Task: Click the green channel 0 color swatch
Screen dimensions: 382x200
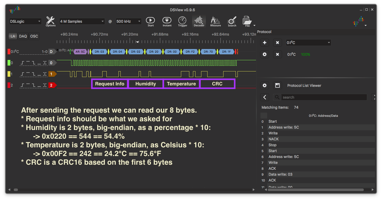Action: pos(9,63)
